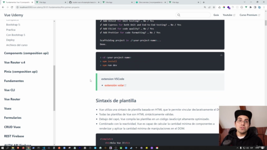267x150 pixels.
Task: Expand the CRUD Vuex sidebar section
Action: coord(12,127)
